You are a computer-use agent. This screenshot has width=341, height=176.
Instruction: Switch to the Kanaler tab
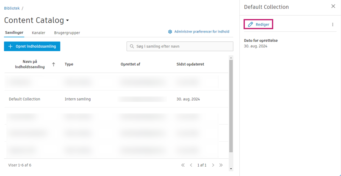click(39, 33)
